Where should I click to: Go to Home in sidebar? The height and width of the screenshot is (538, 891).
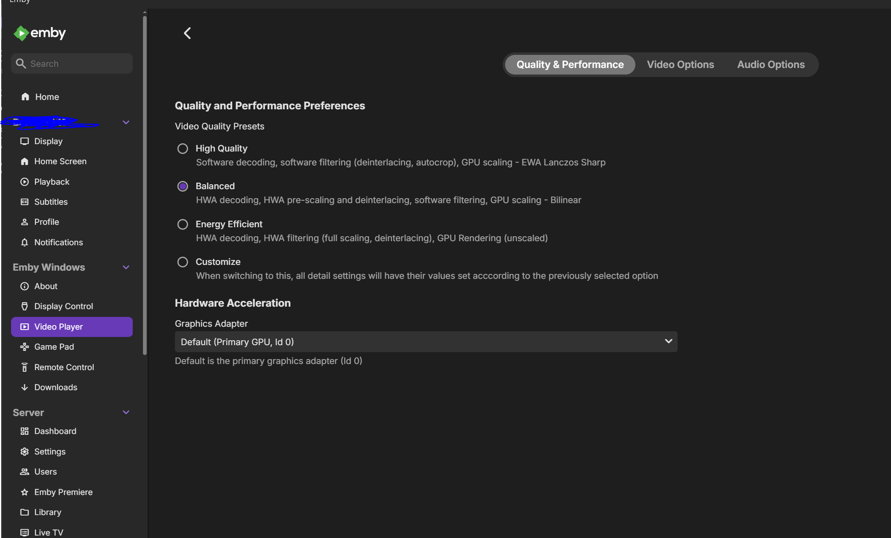pos(47,97)
